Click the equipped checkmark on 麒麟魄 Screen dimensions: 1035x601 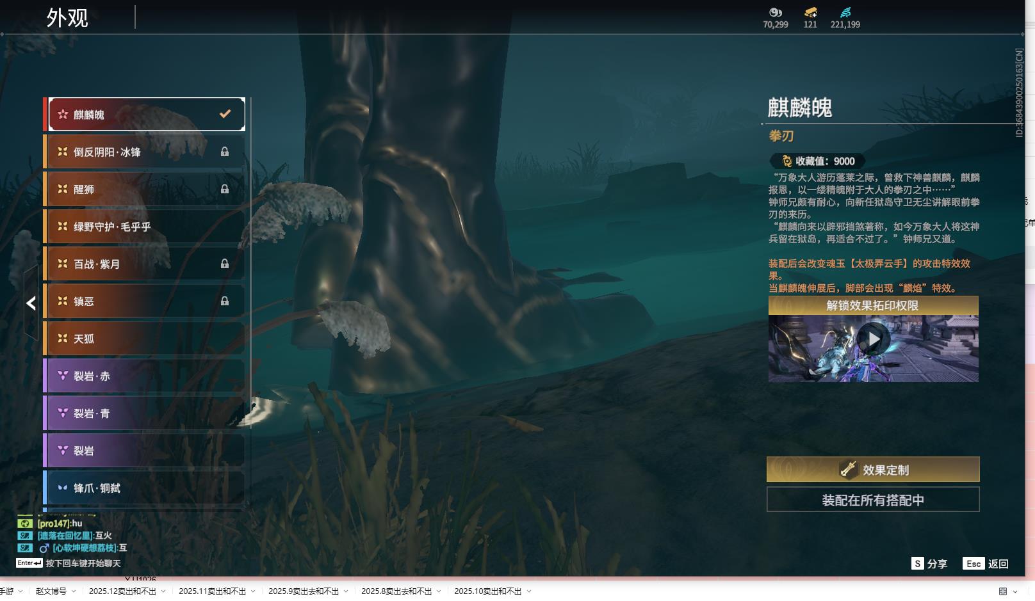coord(225,114)
